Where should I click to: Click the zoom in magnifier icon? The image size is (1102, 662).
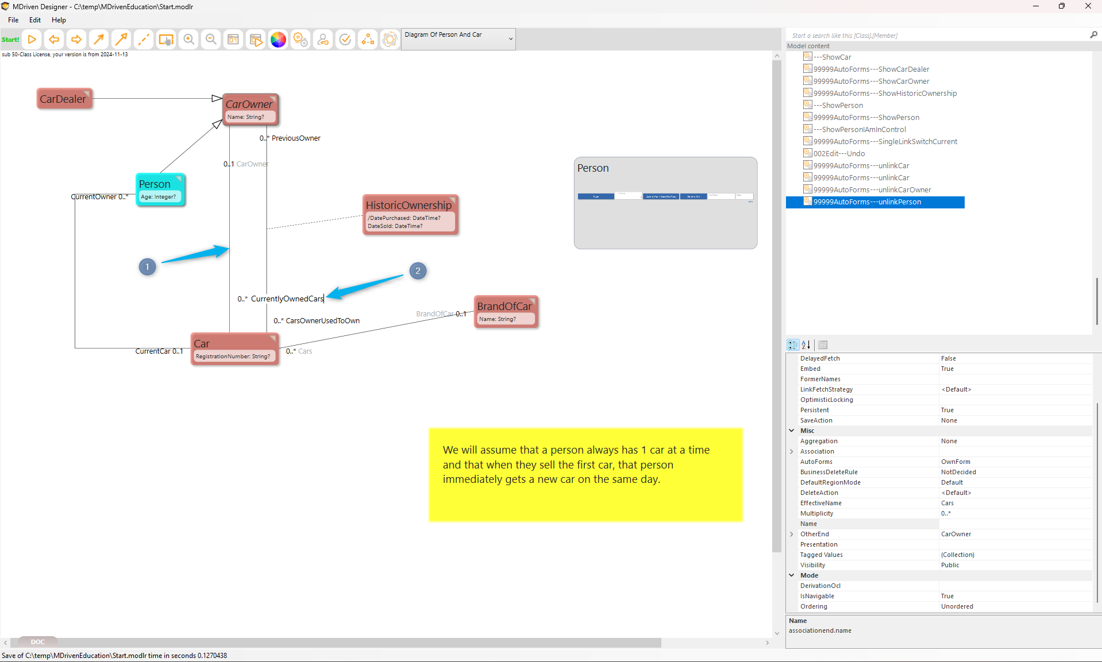point(188,40)
